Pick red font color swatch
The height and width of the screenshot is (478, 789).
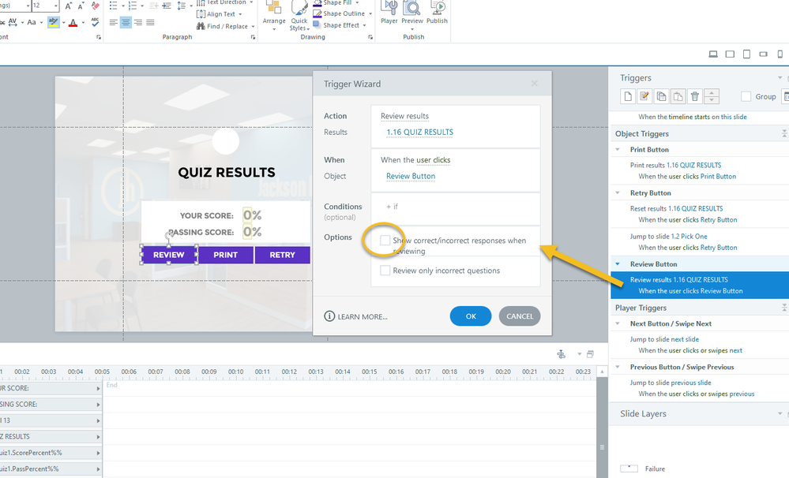pos(73,23)
